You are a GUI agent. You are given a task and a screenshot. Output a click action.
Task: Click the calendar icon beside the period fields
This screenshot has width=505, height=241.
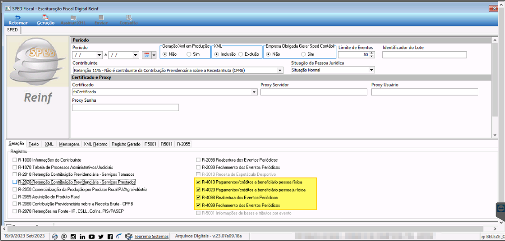[x=147, y=55]
